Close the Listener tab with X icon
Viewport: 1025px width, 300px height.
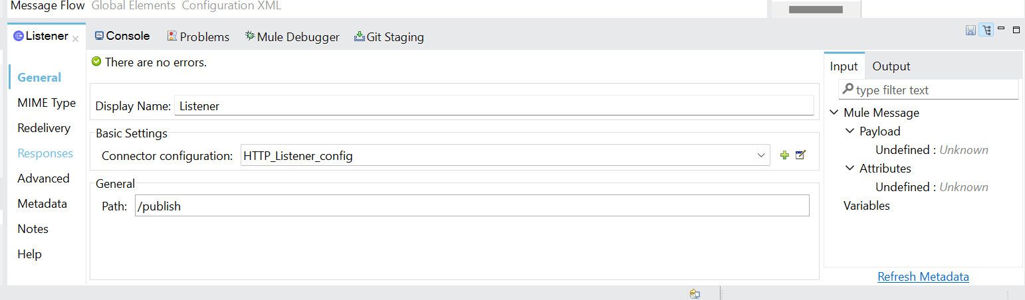[x=75, y=39]
